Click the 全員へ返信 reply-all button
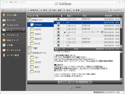Viewport: 125px width, 94px height. [55, 10]
